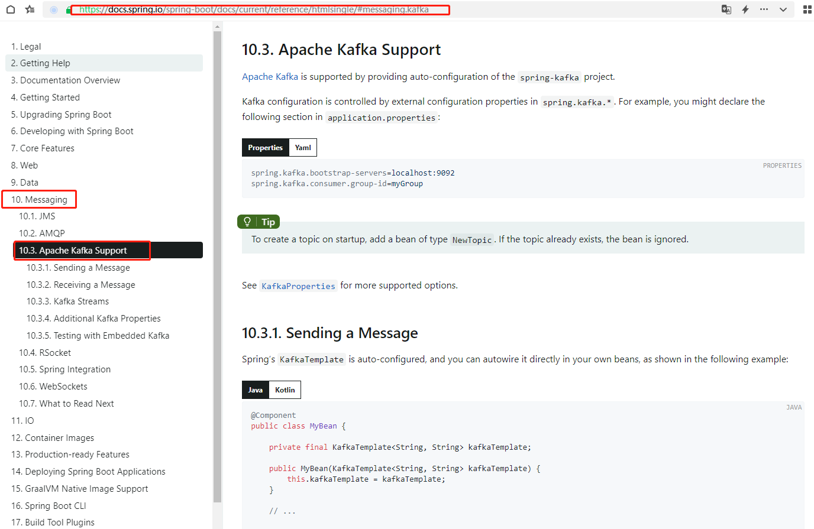Select 10.3. Apache Kafka Support in sidebar
The image size is (814, 529).
coord(108,251)
